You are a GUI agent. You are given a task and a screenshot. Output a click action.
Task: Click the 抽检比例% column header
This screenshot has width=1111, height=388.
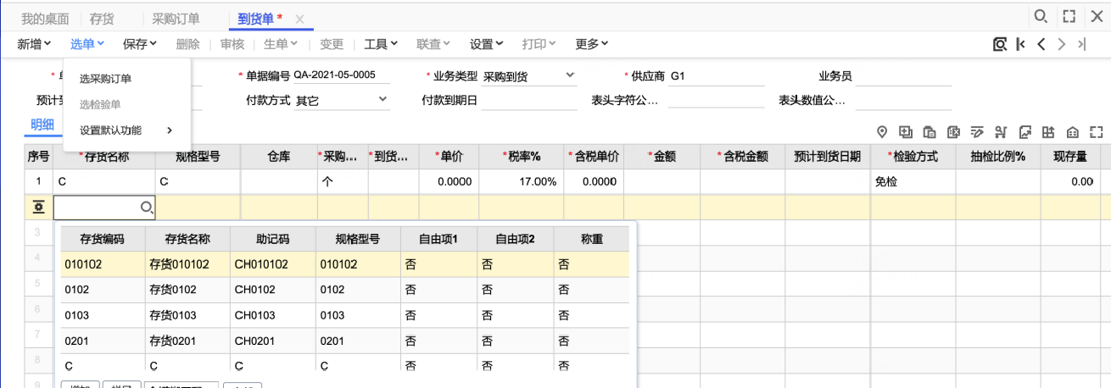[998, 157]
